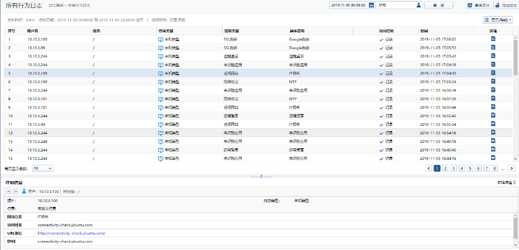Click terminal type icon in row 3
This screenshot has width=519, height=250.
coord(160,56)
